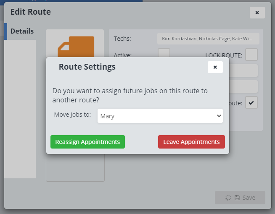The image size is (275, 214).
Task: Click the arrow on the Mary select box
Action: click(219, 116)
